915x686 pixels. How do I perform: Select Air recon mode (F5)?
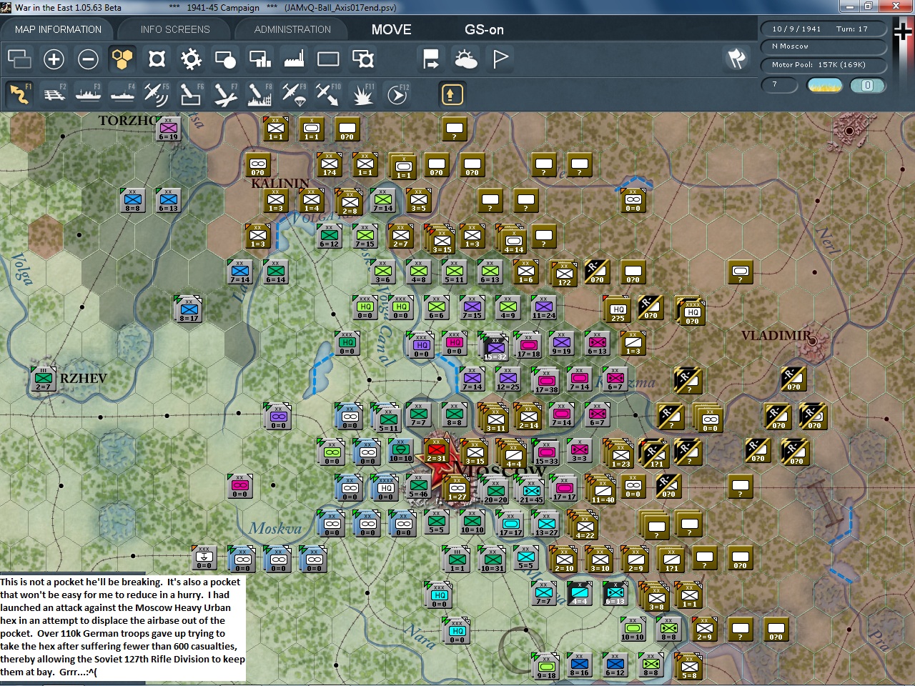[x=157, y=94]
